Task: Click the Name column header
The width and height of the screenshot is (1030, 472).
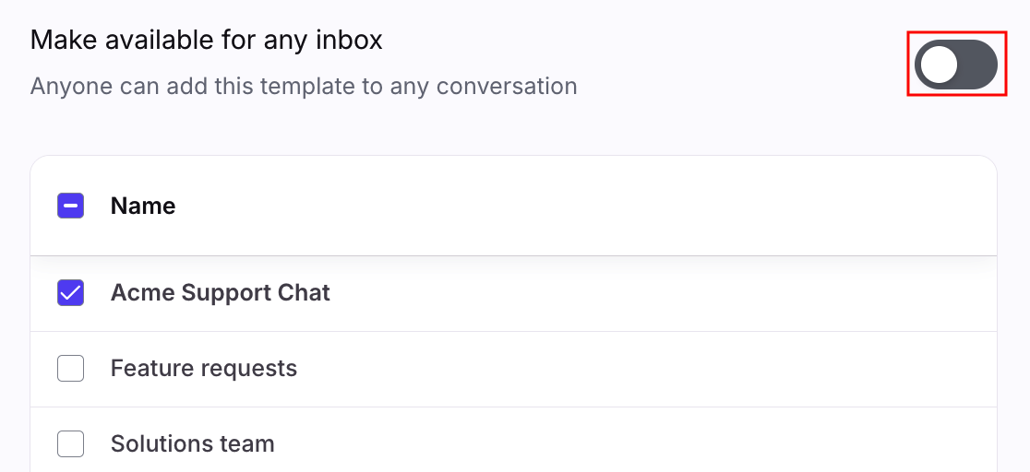Action: (143, 206)
